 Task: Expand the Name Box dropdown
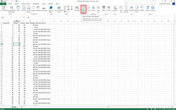[10, 17]
